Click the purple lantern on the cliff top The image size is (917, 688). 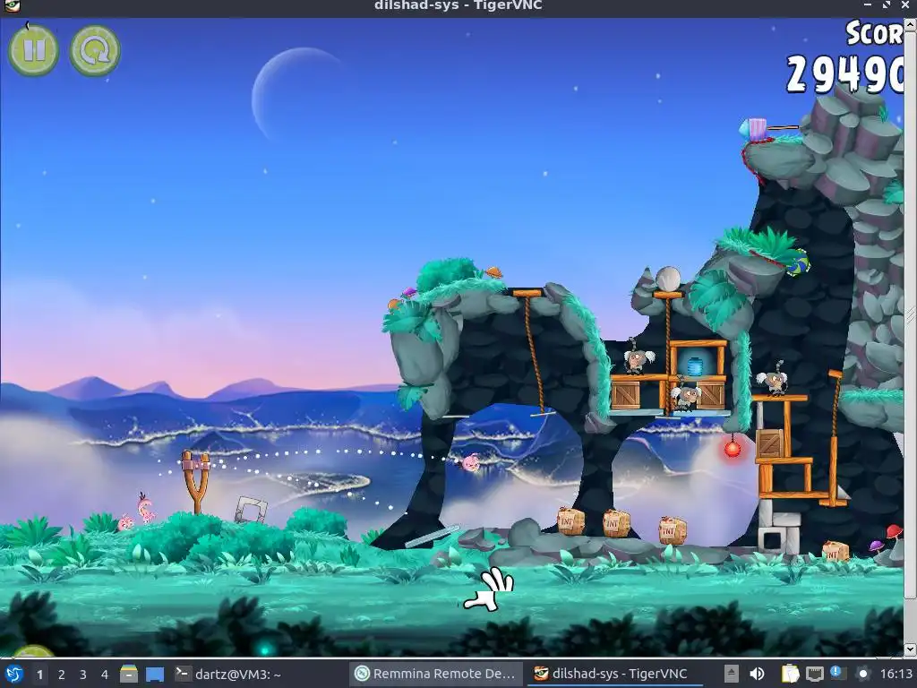point(754,129)
